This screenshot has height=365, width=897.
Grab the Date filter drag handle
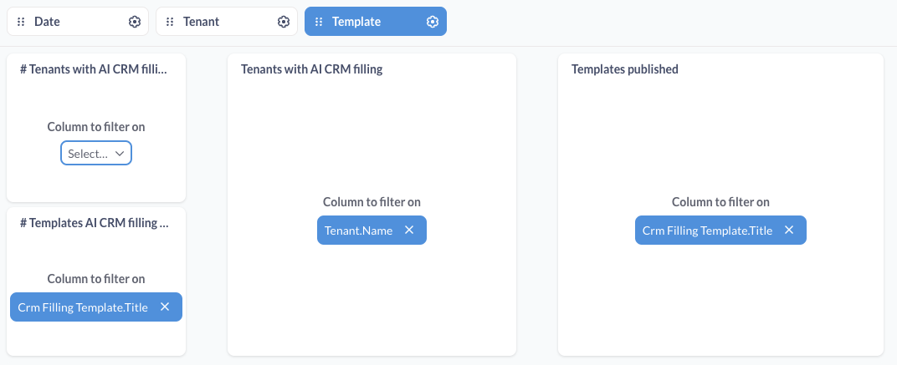point(21,22)
